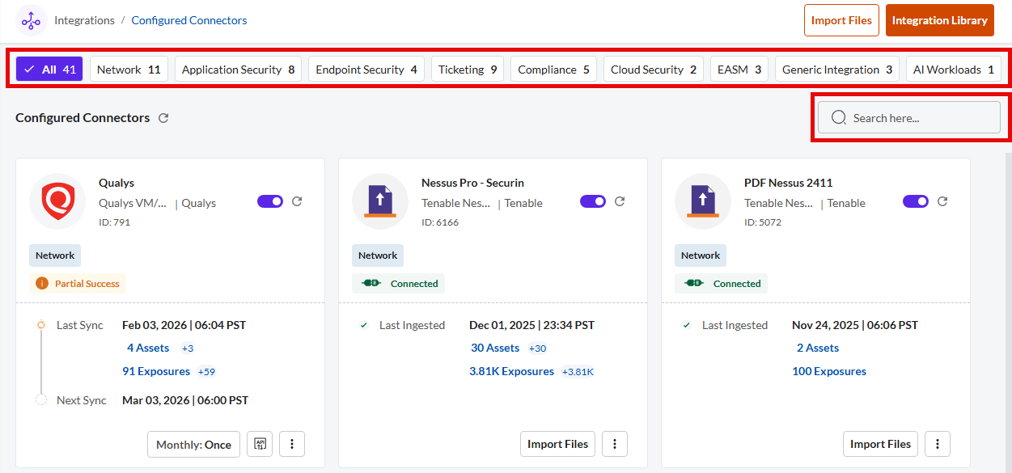
Task: Open the 4 Assets link on Qualys
Action: pyautogui.click(x=148, y=348)
